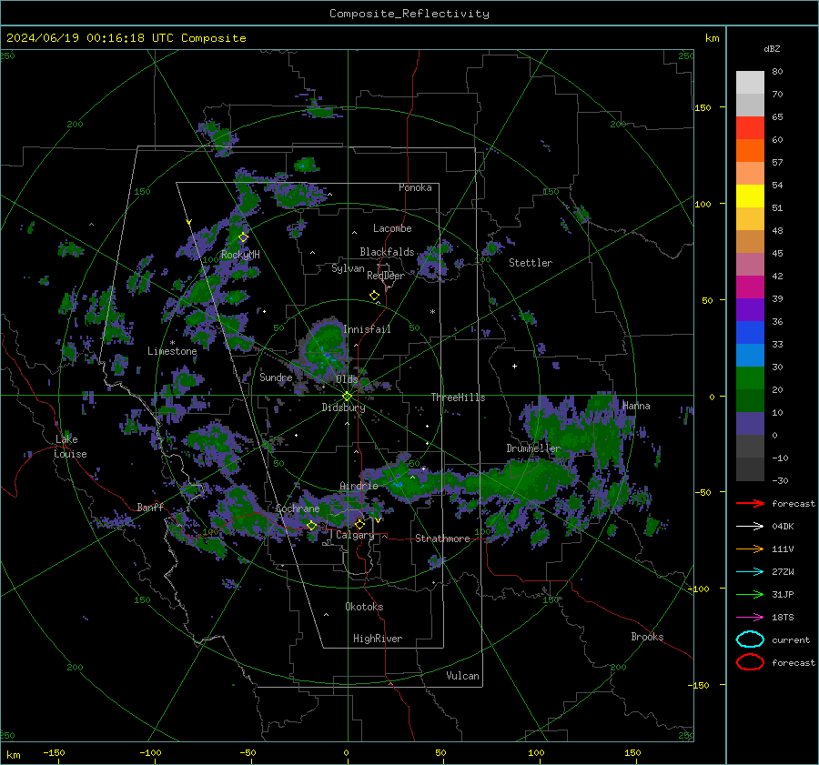Click the km unit label at top right

pos(712,38)
